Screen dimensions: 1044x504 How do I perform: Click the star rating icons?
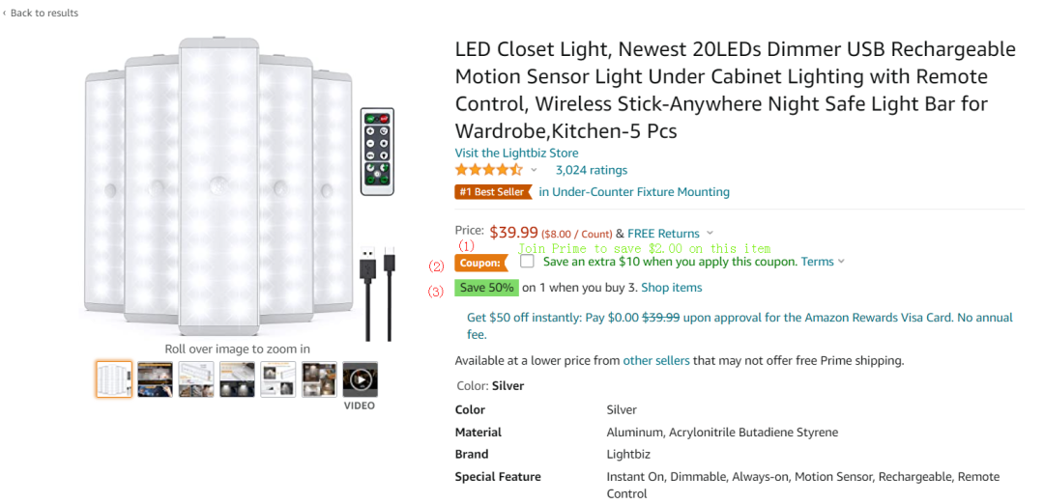tap(488, 170)
